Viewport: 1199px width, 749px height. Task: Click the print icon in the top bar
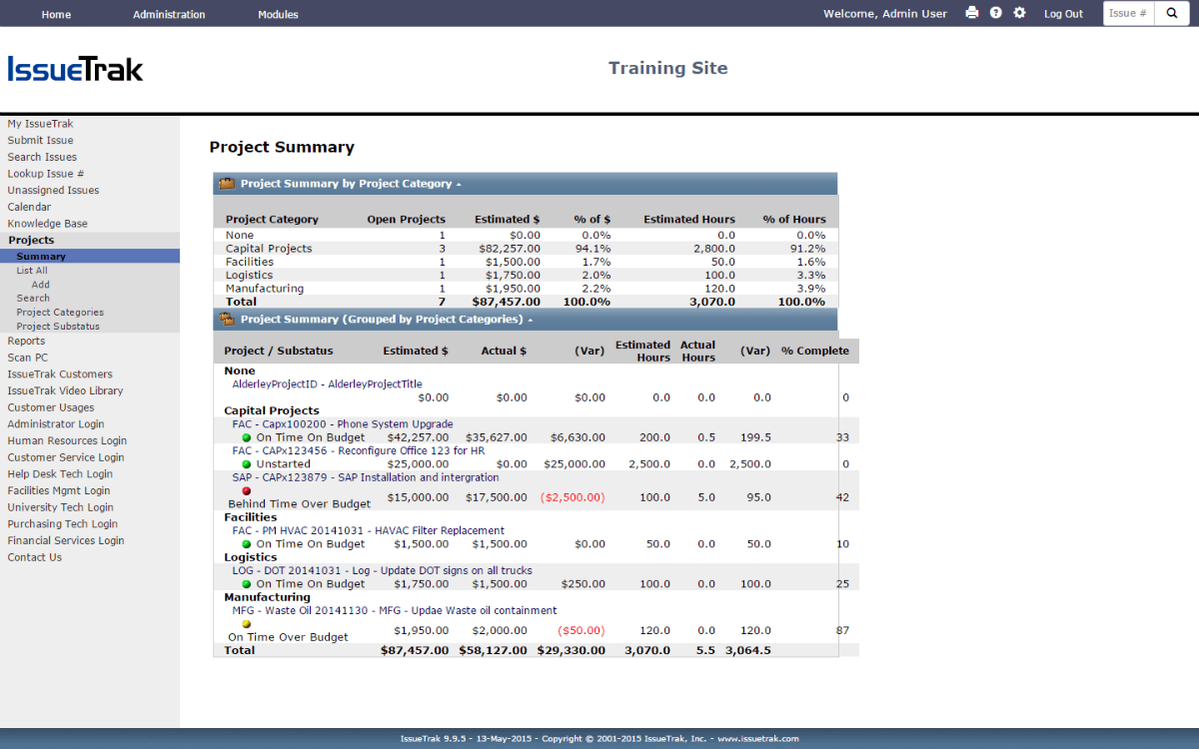point(974,13)
